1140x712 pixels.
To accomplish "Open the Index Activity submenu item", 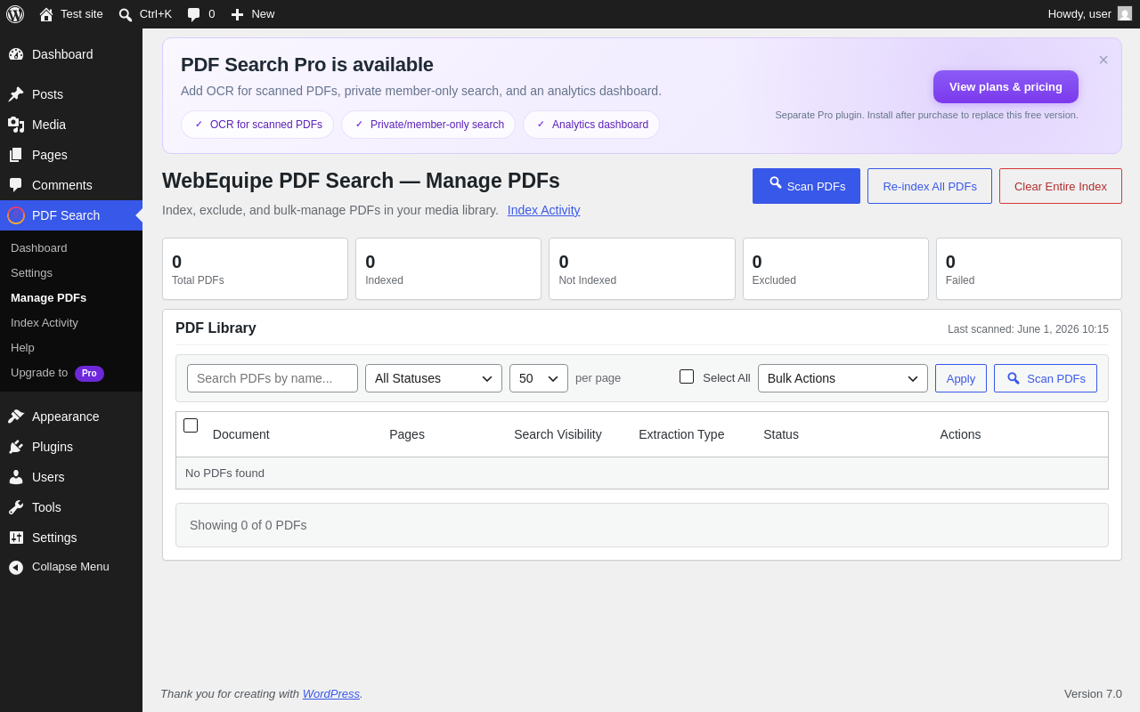I will point(45,322).
